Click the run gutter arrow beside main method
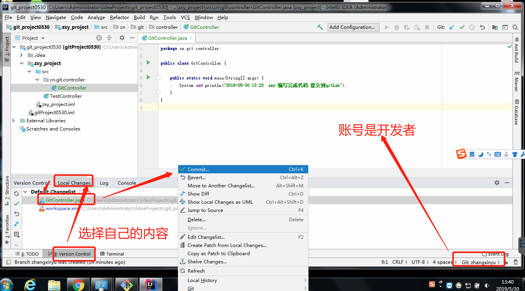This screenshot has height=291, width=525. click(x=148, y=77)
